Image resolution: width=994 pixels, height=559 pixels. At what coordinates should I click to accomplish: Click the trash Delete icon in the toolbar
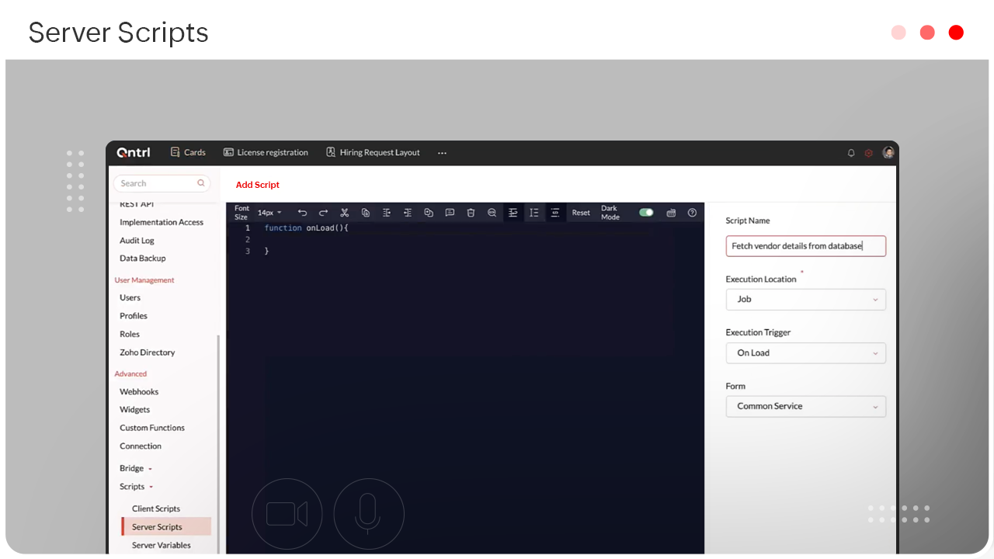471,213
